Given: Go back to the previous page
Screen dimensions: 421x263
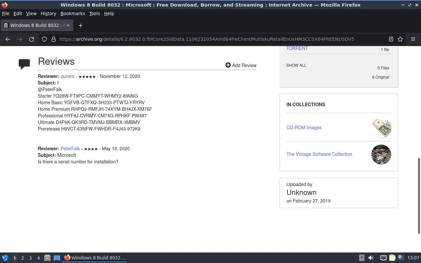Looking at the screenshot, I should pos(8,39).
